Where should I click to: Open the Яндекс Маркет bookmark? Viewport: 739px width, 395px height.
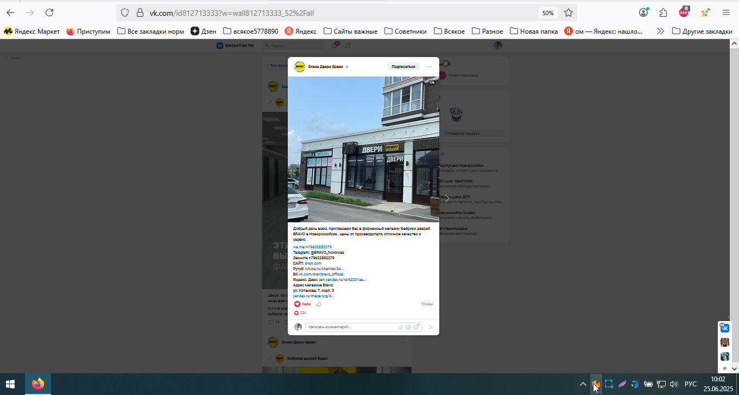[x=32, y=32]
